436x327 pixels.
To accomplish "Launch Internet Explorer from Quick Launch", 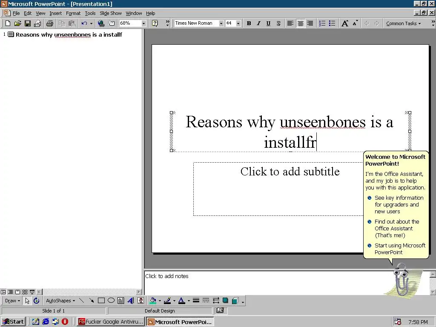I will point(46,322).
